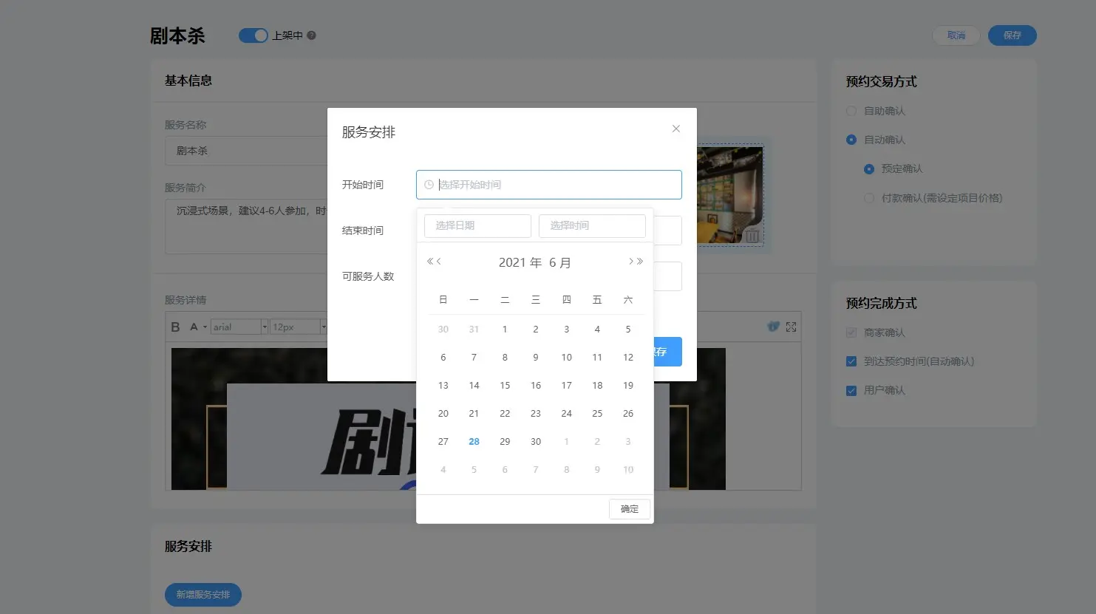Click the fullscreen icon in editor toolbar
The width and height of the screenshot is (1096, 614).
coord(791,327)
